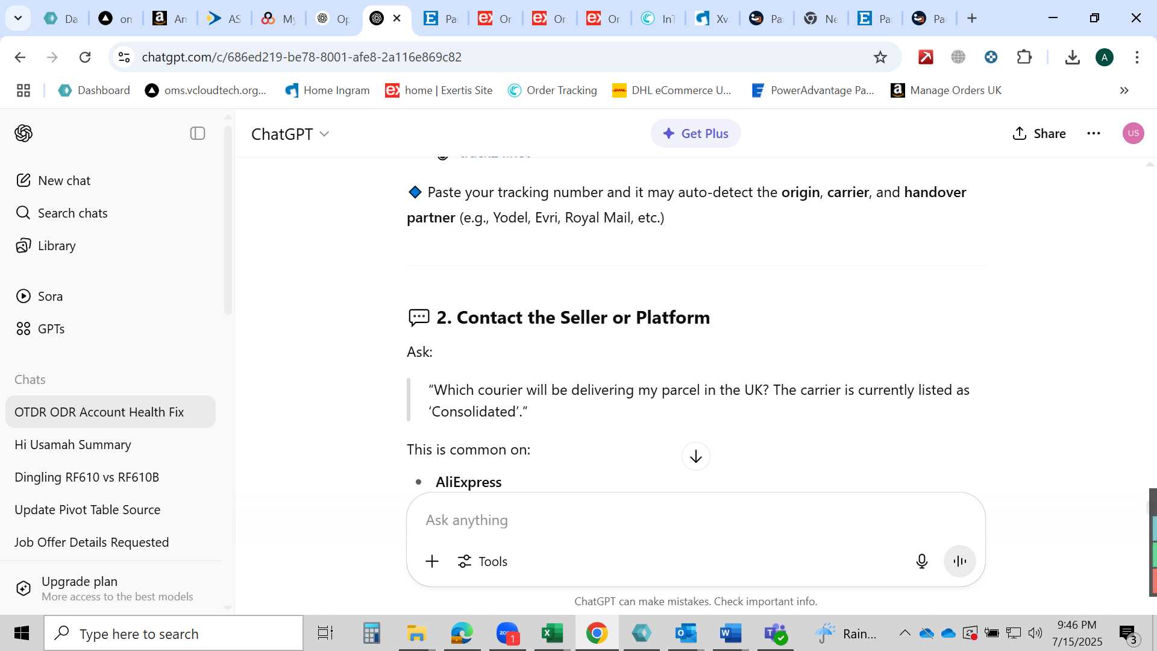Close the active ChatGPT tab
The image size is (1157, 651).
click(x=397, y=18)
